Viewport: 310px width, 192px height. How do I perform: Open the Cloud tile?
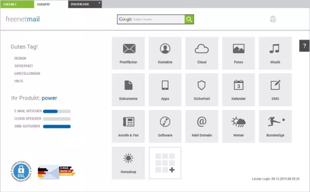click(x=202, y=53)
